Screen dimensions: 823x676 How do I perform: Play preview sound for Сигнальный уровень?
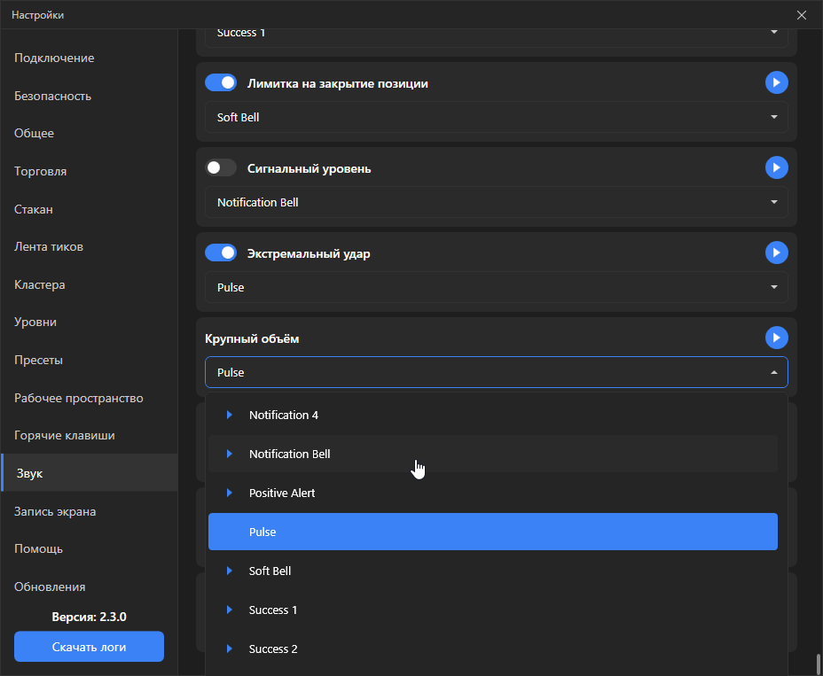pos(776,167)
